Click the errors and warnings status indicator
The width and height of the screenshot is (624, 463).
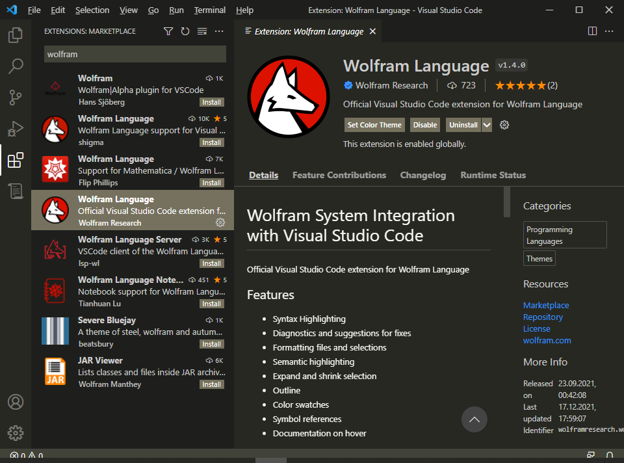coord(26,455)
